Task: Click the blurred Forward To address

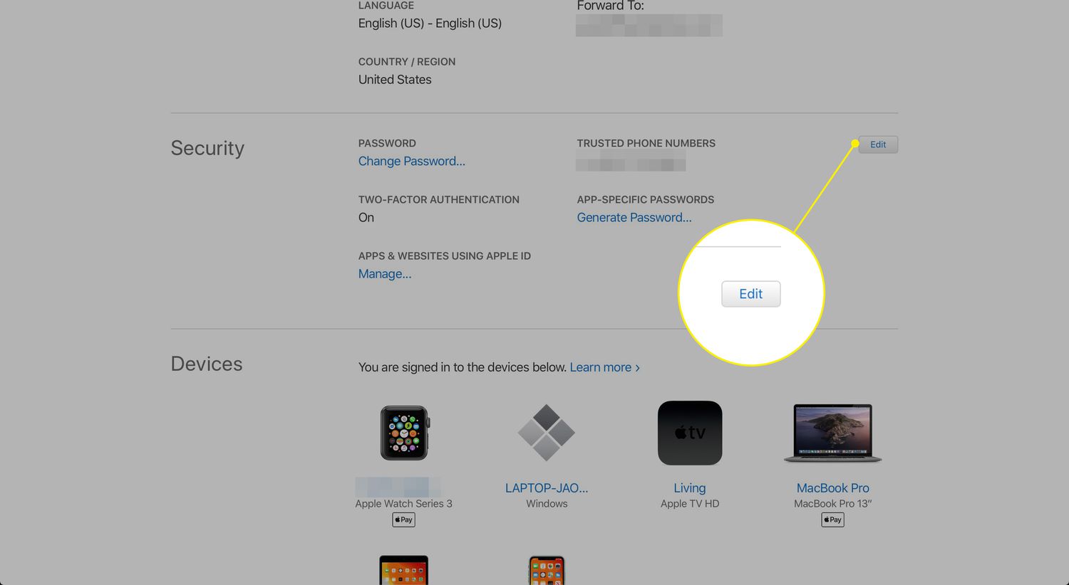Action: (649, 25)
